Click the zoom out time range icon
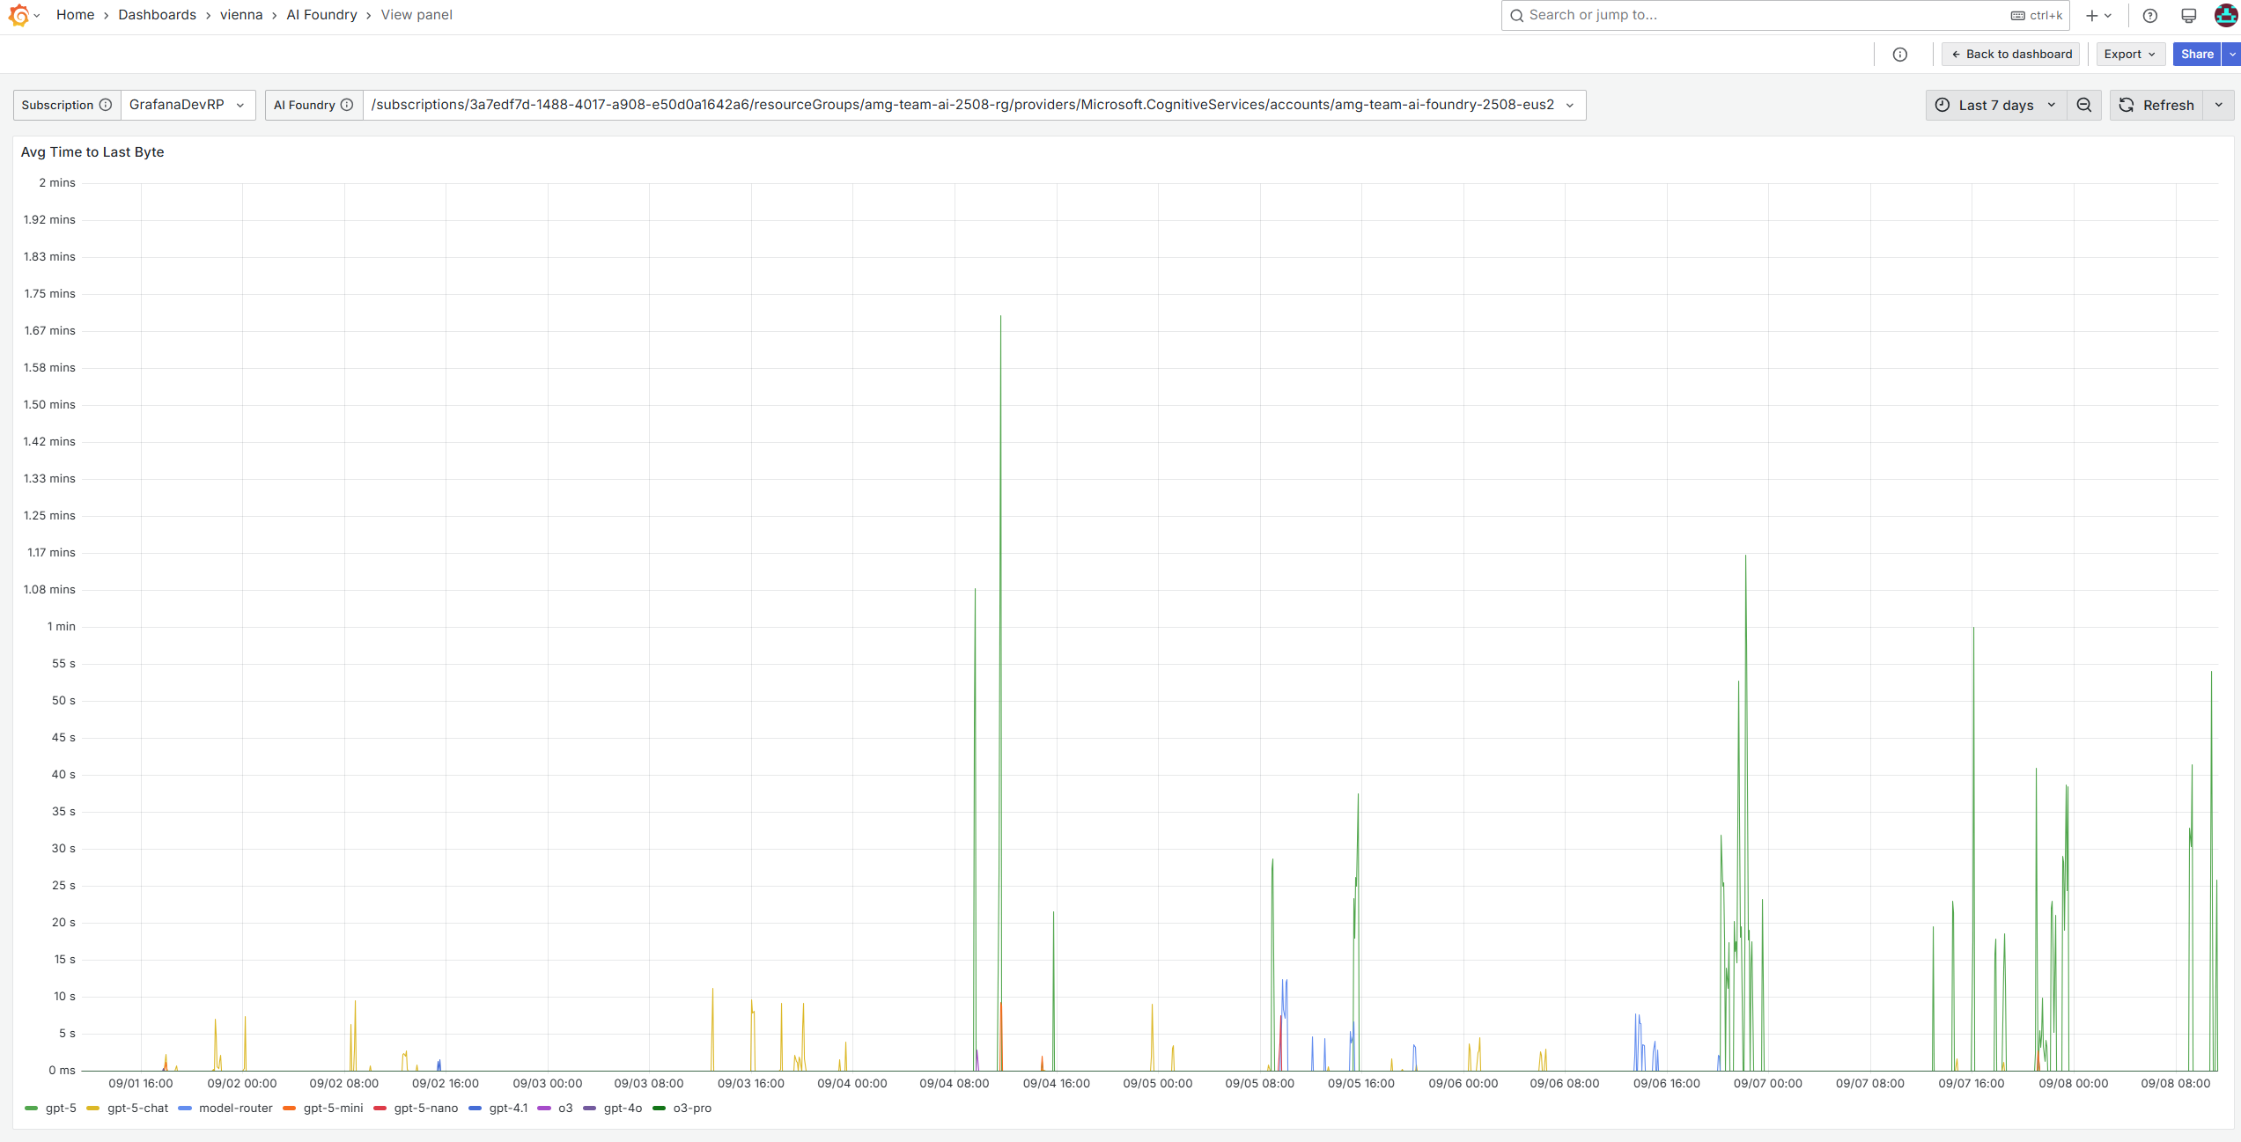2241x1142 pixels. 2084,105
